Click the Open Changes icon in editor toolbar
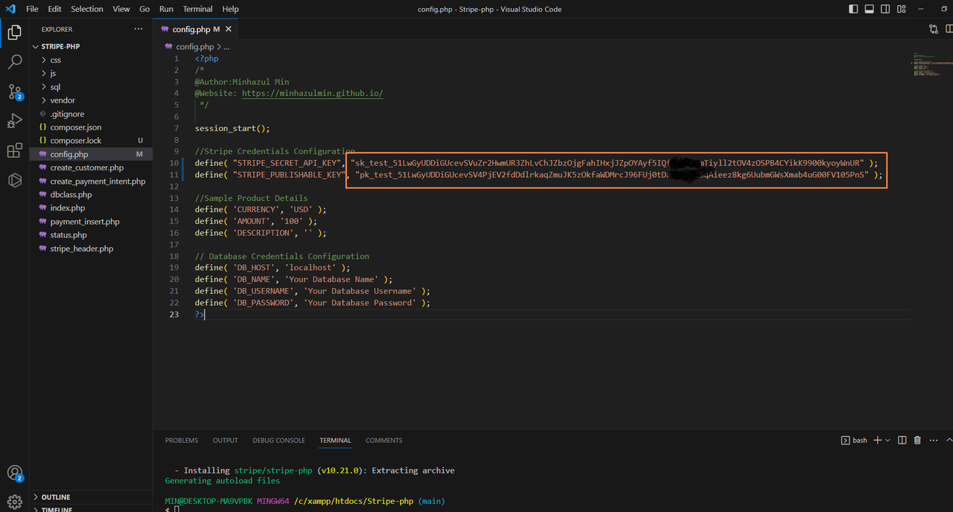The image size is (953, 512). [x=934, y=29]
